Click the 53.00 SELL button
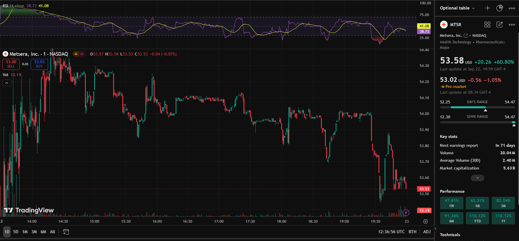519x241 pixels. click(x=11, y=64)
